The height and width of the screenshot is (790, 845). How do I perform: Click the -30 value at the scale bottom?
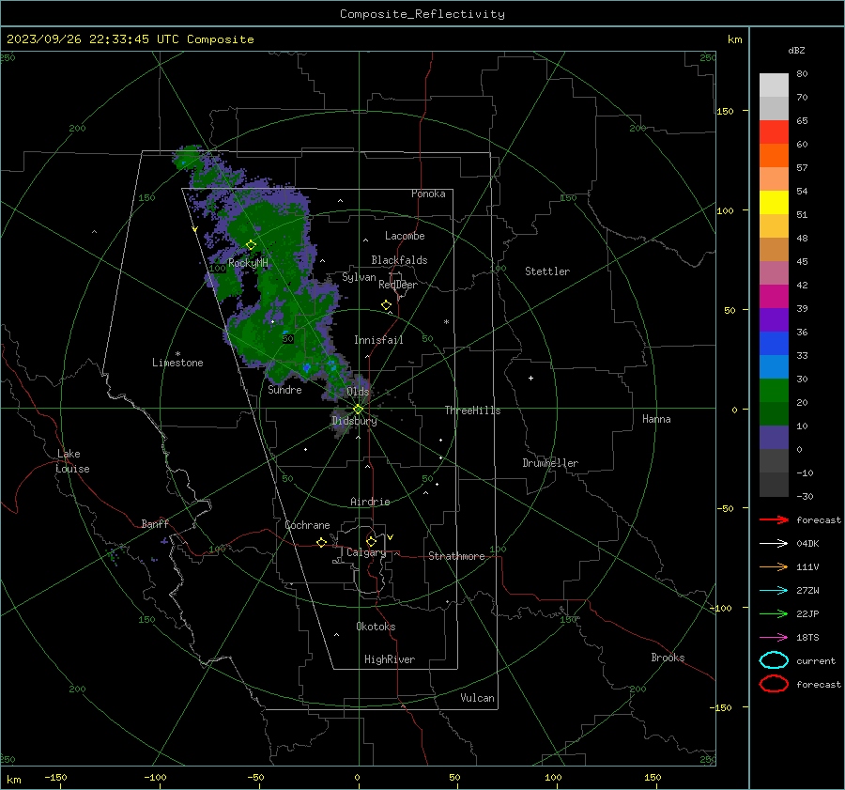click(x=805, y=496)
